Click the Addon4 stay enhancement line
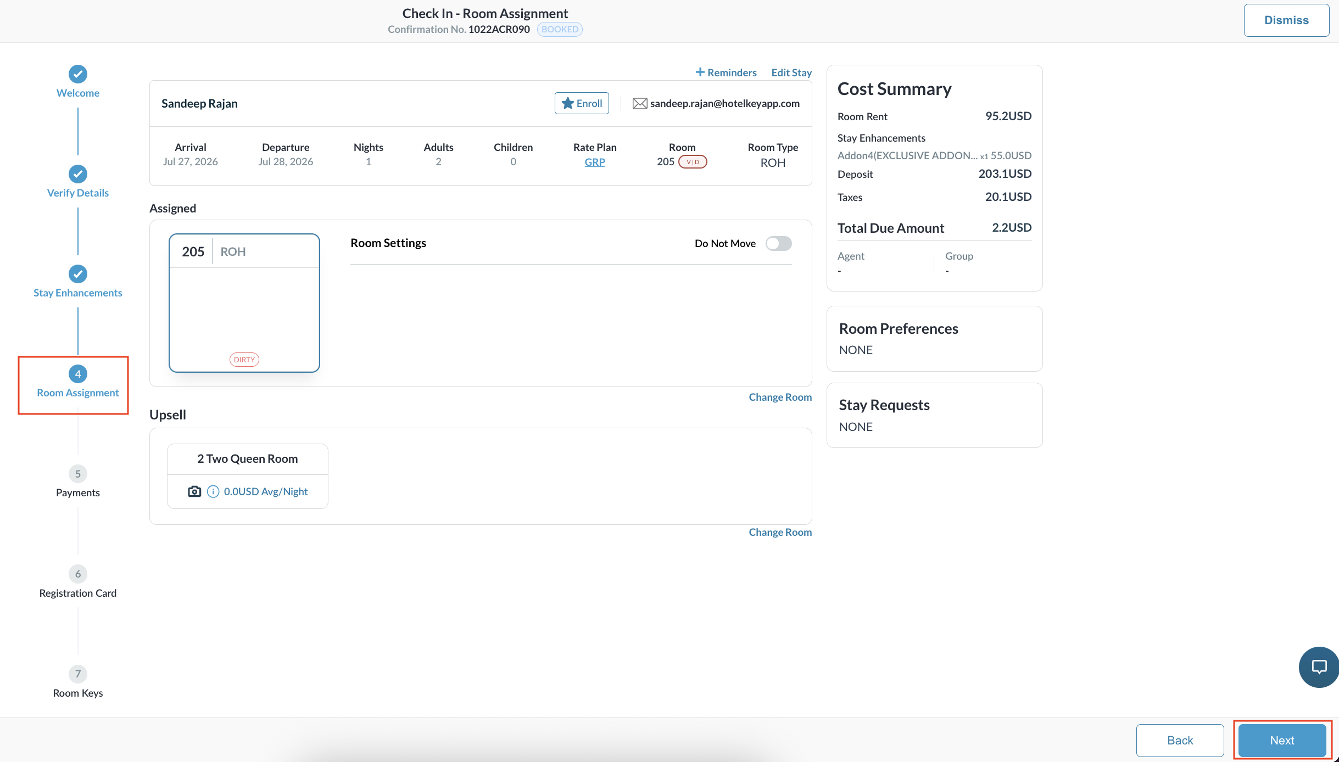1339x762 pixels. [x=934, y=155]
